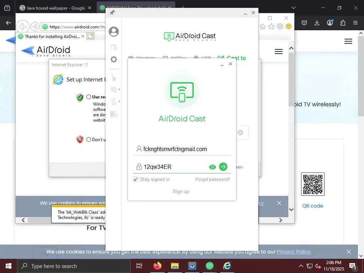
Task: Open Firefox list all tabs dropdown
Action: [294, 8]
